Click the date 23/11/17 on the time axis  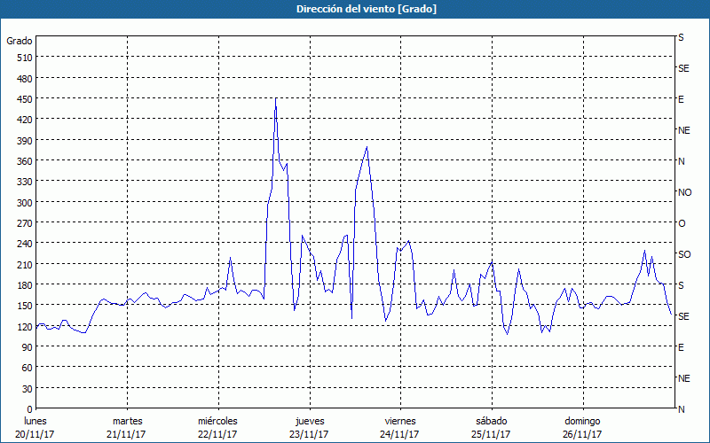[x=309, y=434]
